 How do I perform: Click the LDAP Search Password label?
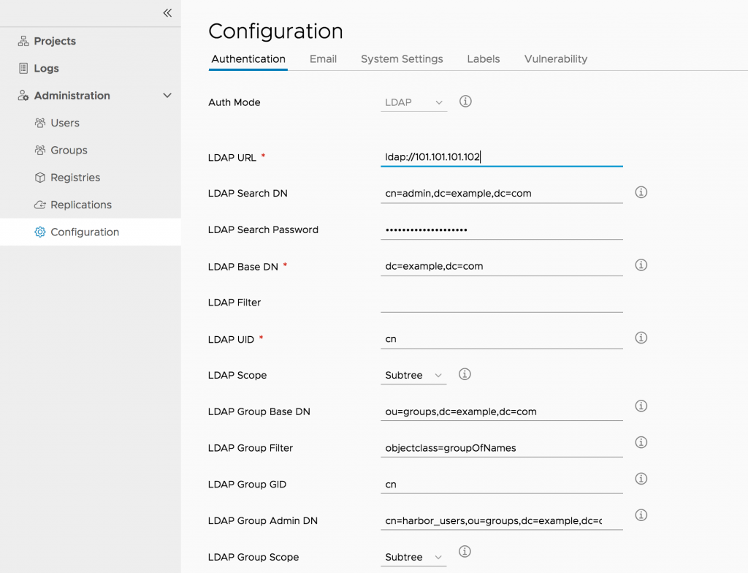(x=263, y=229)
